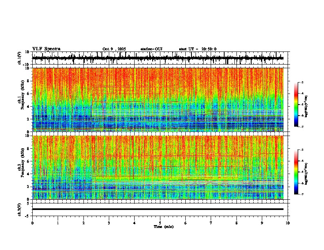The width and height of the screenshot is (324, 250).
Task: Click the ch.2 color scale log(PSD) label
Action: (x=306, y=174)
